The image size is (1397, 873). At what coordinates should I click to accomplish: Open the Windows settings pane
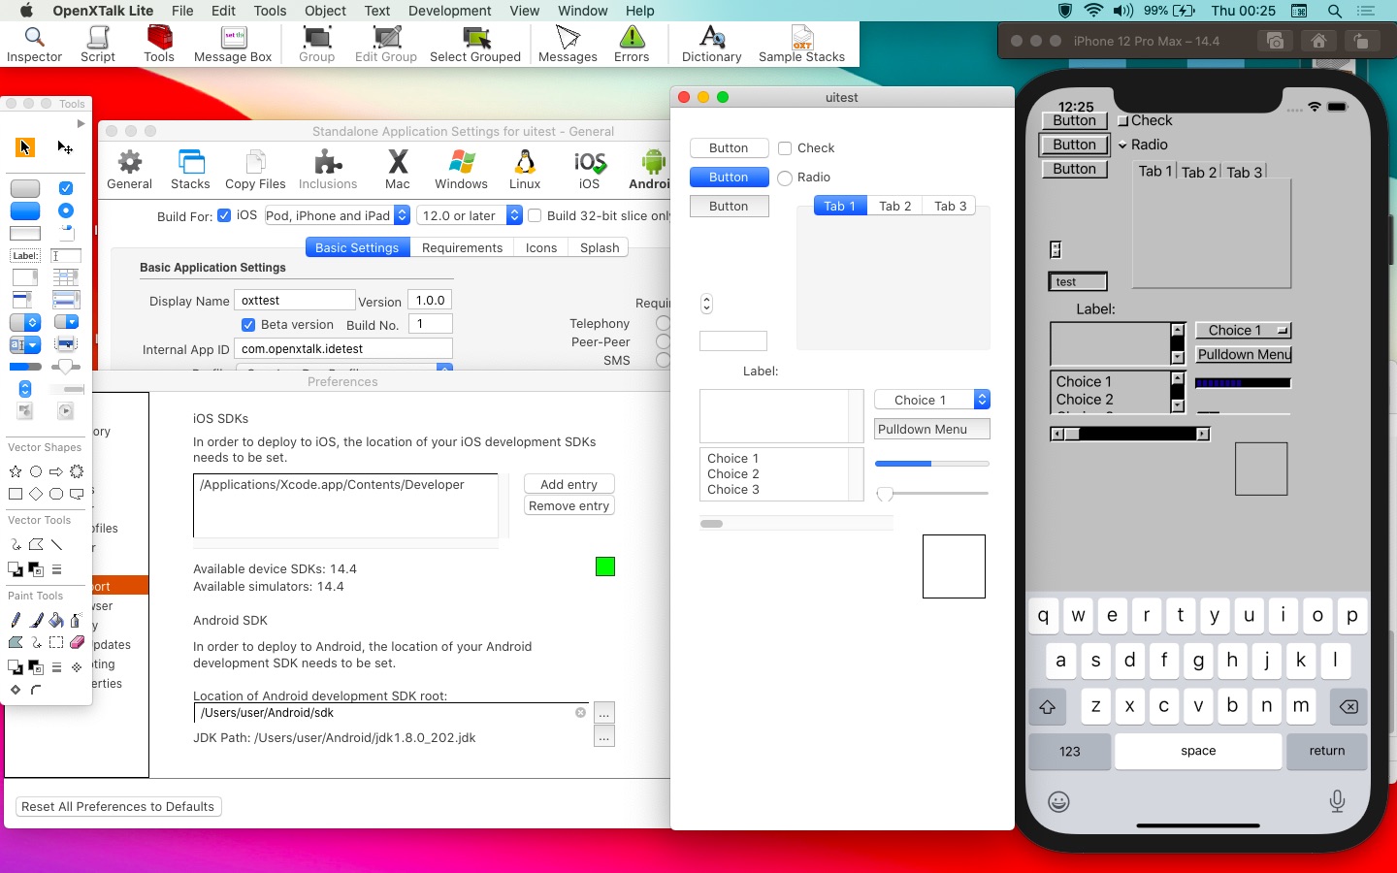tap(461, 170)
